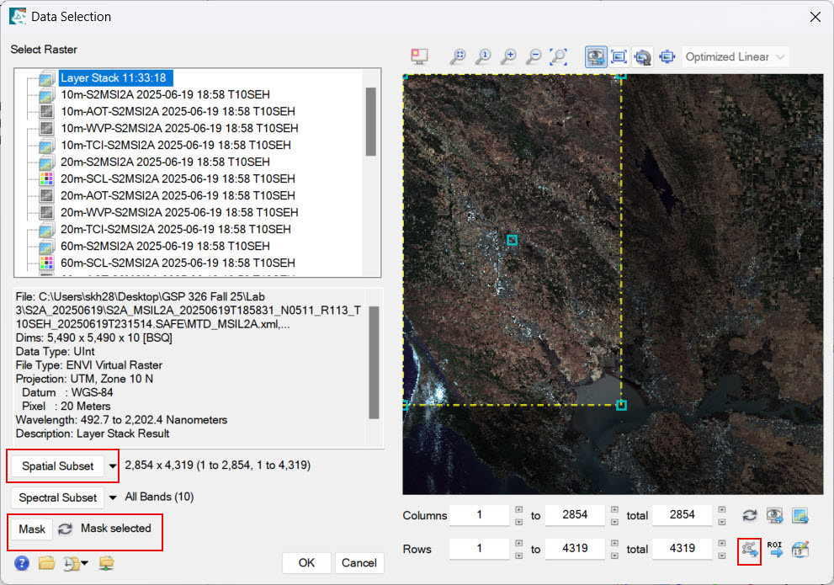Click the open file folder icon
This screenshot has height=585, width=834.
point(46,563)
